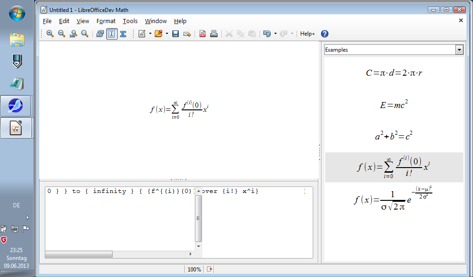
Task: Open the Tools menu
Action: point(130,21)
